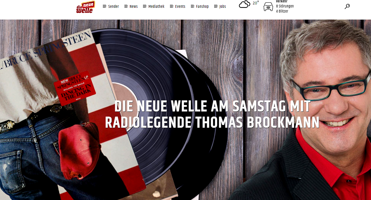Click the list icon beside Fanshop

[x=193, y=6]
